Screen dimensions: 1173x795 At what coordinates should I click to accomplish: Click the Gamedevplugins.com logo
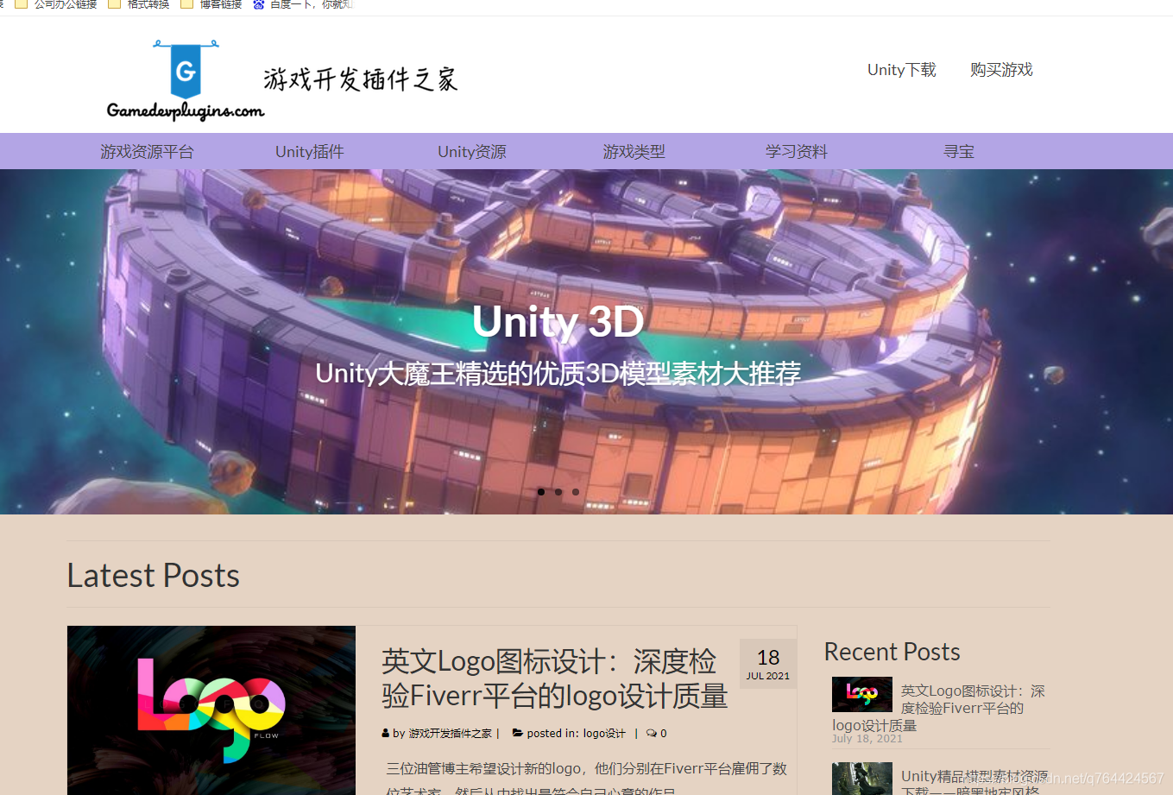click(185, 79)
